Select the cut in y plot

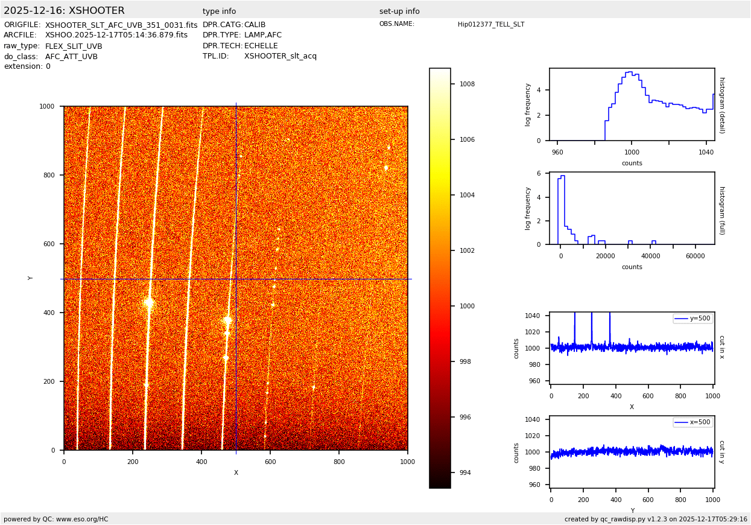point(632,451)
